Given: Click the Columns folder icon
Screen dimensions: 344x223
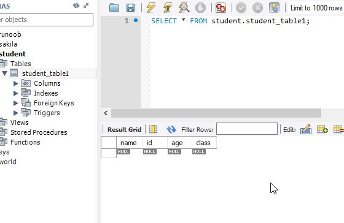Looking at the screenshot, I should coord(26,83).
